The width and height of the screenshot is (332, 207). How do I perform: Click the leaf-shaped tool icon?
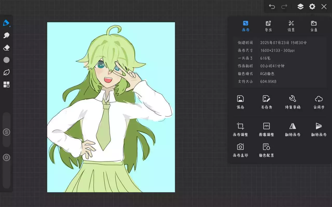pos(6,72)
